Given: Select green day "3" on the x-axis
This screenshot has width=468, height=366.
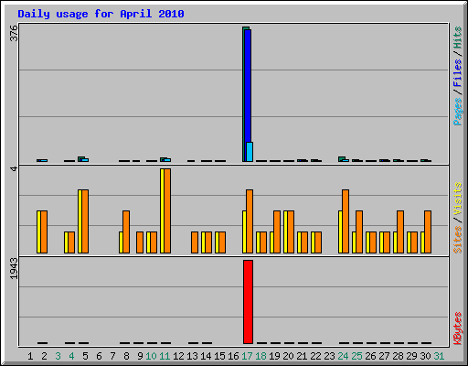Looking at the screenshot, I should [x=58, y=356].
